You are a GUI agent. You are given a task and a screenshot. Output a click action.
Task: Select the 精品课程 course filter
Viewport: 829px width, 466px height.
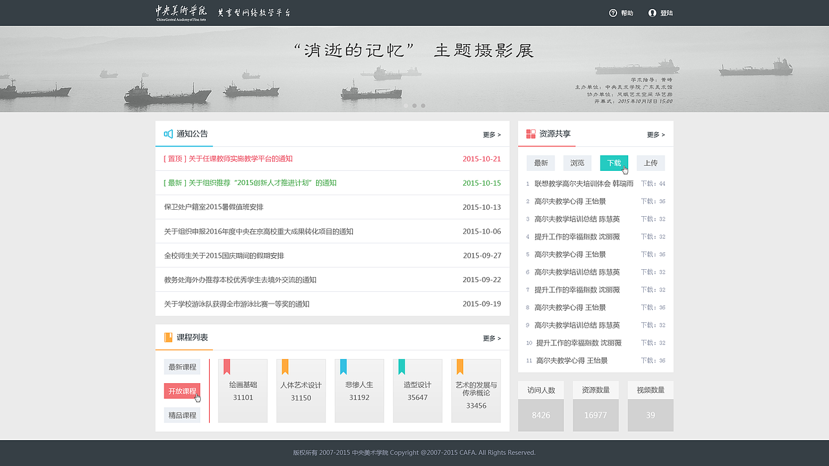(x=182, y=415)
